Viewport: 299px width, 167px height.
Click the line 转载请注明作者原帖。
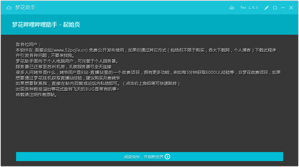pyautogui.click(x=36, y=95)
